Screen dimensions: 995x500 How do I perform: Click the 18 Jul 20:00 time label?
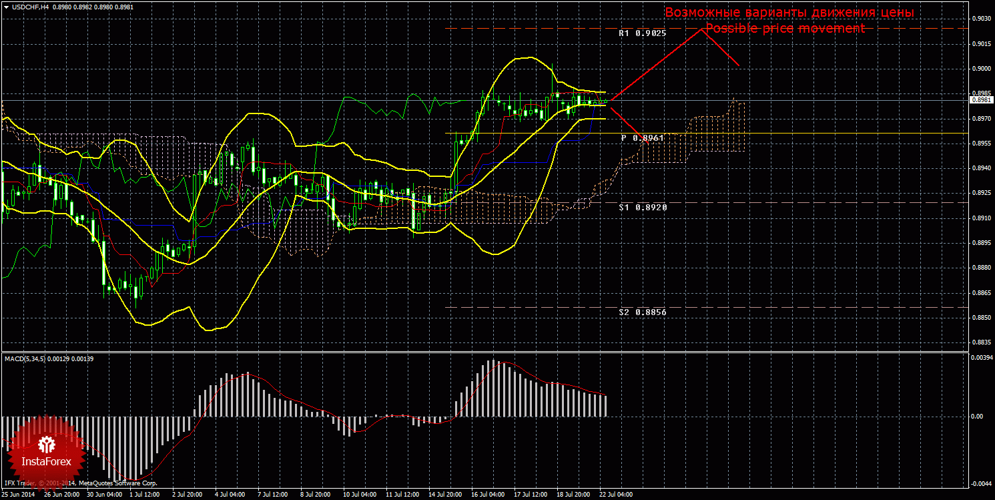point(574,495)
